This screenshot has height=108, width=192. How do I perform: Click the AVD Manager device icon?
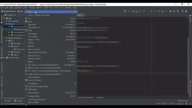(174, 11)
